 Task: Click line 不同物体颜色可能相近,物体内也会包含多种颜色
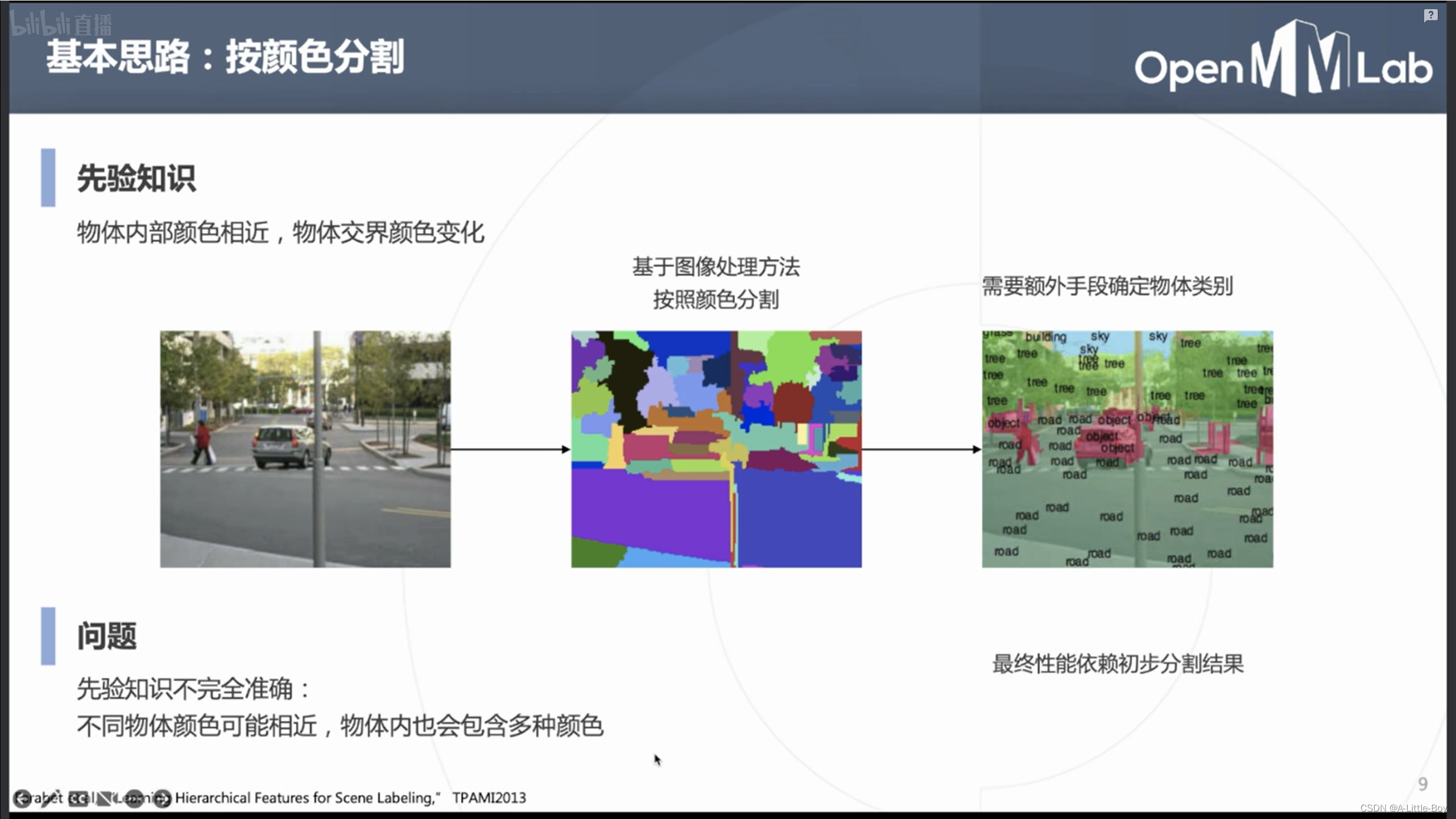[340, 726]
